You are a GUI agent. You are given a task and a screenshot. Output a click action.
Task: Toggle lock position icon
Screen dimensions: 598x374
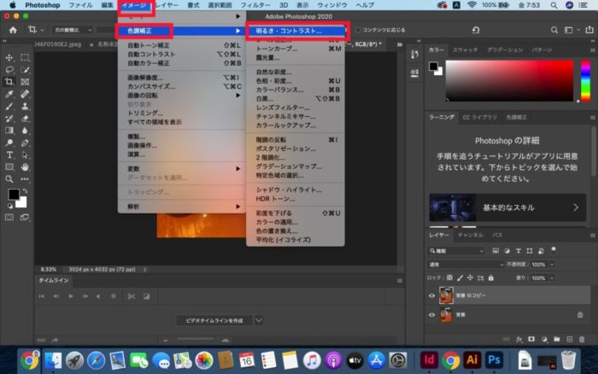pyautogui.click(x=470, y=278)
